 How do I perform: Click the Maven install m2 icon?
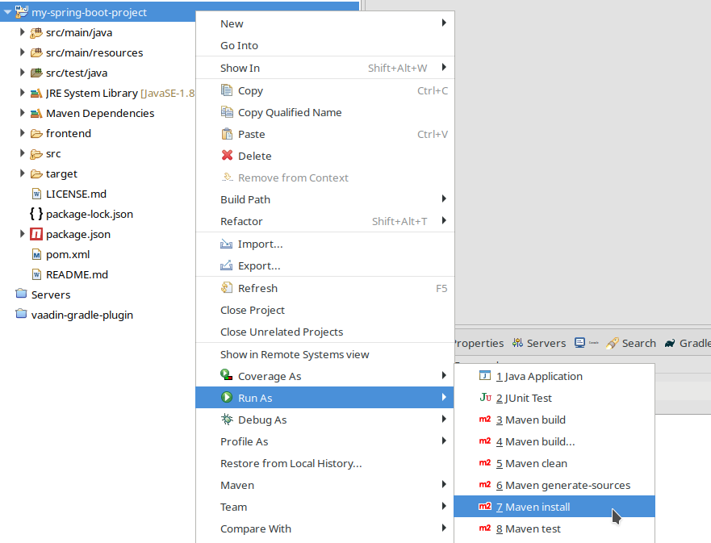click(484, 507)
